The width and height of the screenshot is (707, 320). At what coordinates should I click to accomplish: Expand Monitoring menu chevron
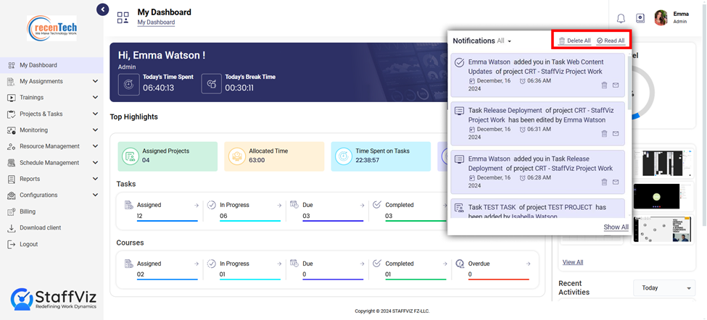tap(95, 130)
